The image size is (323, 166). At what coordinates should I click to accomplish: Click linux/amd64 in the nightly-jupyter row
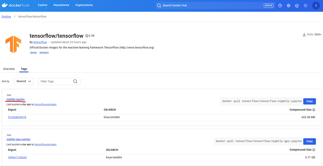click(x=112, y=117)
